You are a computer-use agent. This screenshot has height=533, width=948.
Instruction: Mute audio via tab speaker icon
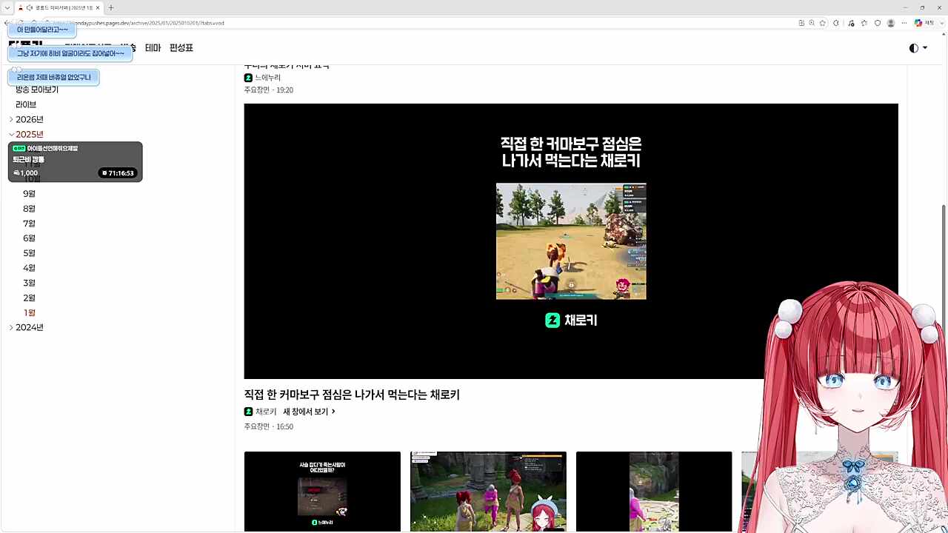coord(28,7)
